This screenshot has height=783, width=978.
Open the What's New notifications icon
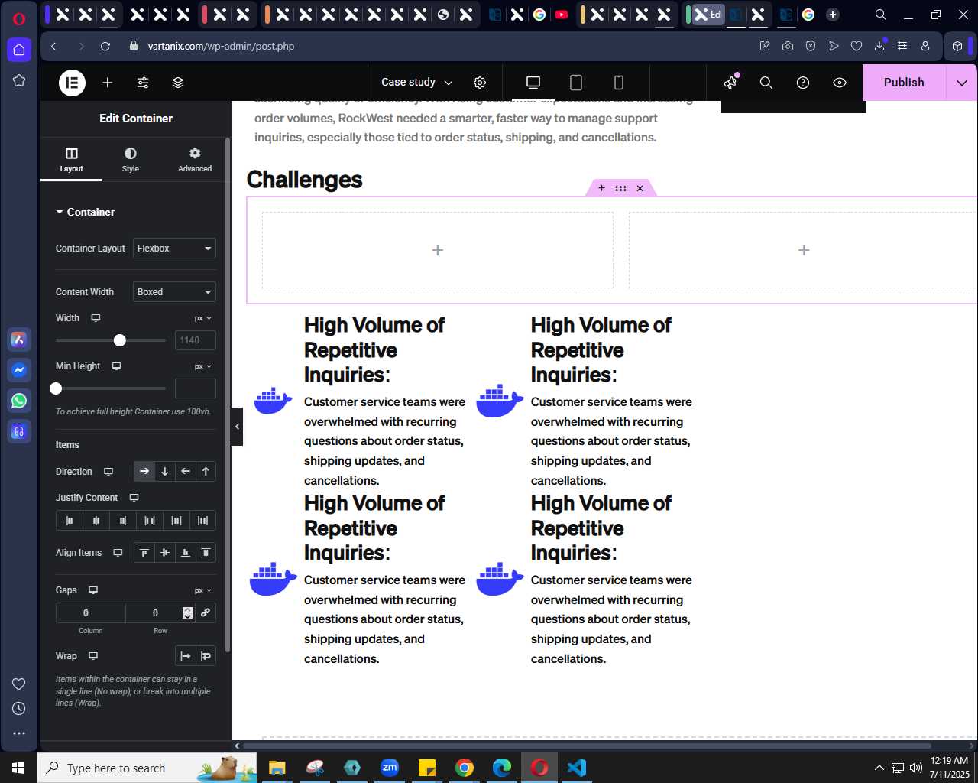click(731, 82)
